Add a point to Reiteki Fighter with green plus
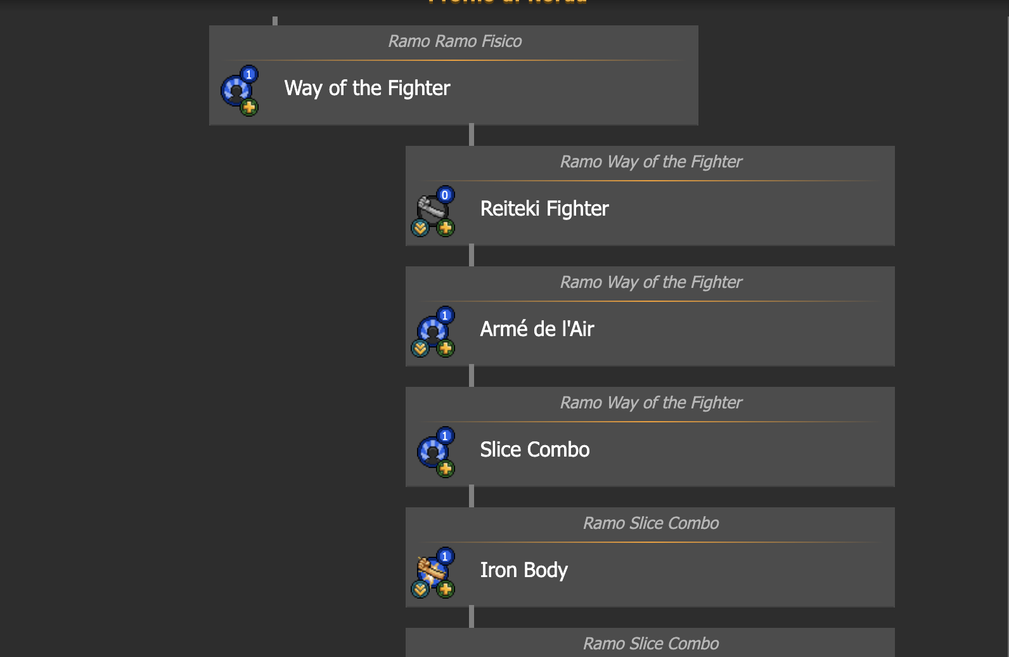Image resolution: width=1009 pixels, height=657 pixels. coord(446,228)
